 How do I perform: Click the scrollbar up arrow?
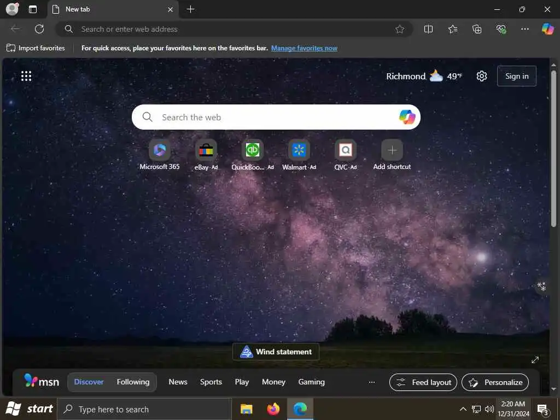pyautogui.click(x=553, y=65)
